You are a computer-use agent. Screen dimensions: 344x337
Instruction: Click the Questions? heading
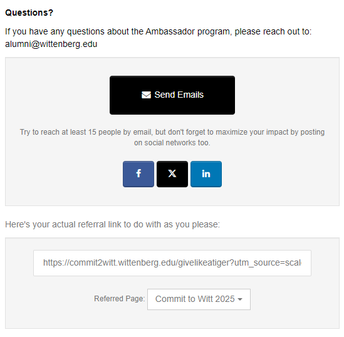click(x=29, y=13)
